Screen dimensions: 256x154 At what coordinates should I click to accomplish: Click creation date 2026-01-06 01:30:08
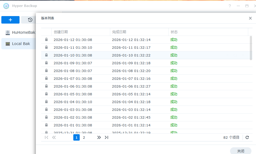(73, 86)
